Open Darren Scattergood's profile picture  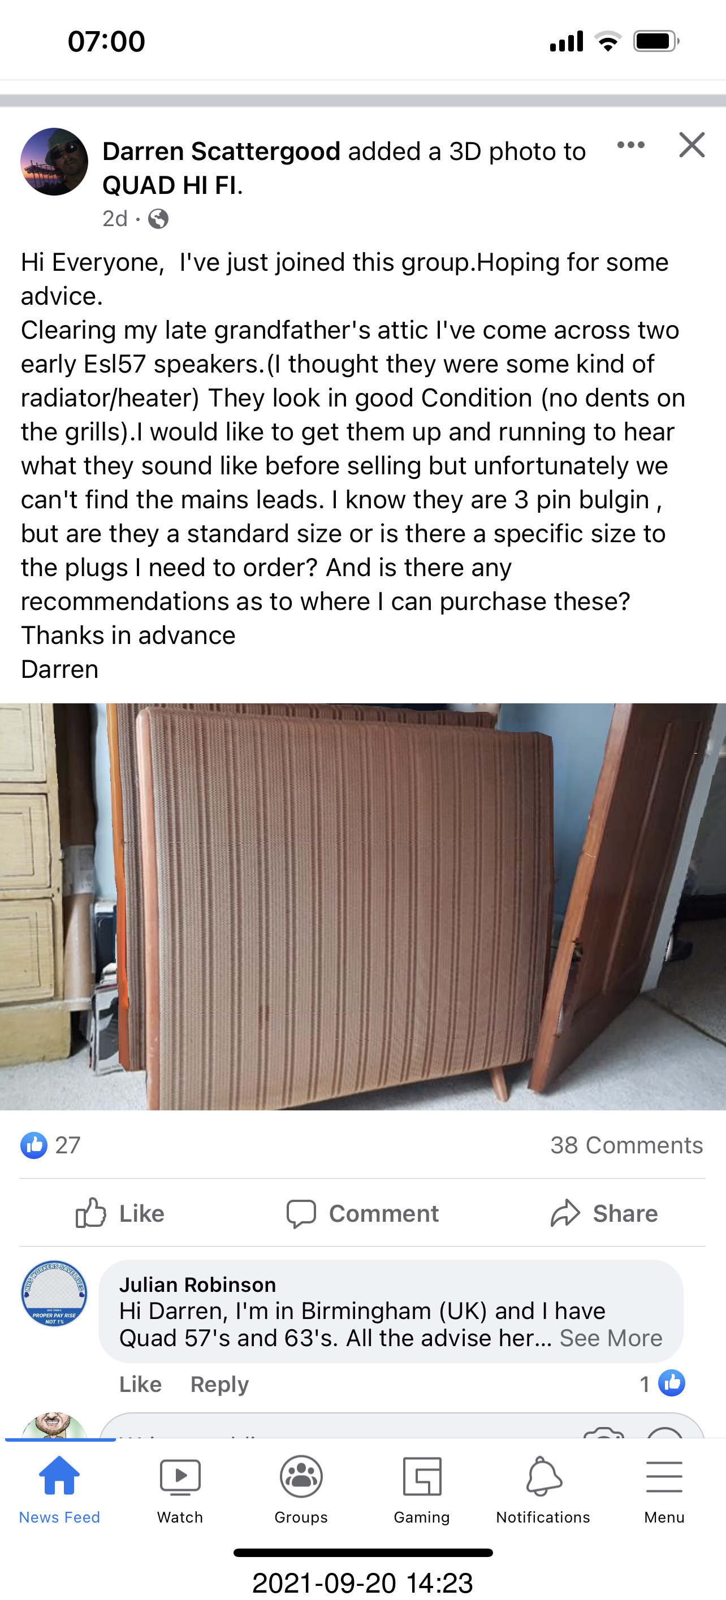(54, 162)
